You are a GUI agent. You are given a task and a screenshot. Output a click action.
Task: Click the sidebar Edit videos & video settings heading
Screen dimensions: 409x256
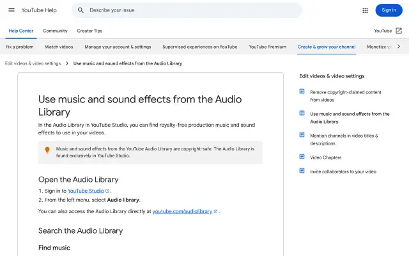(x=332, y=76)
